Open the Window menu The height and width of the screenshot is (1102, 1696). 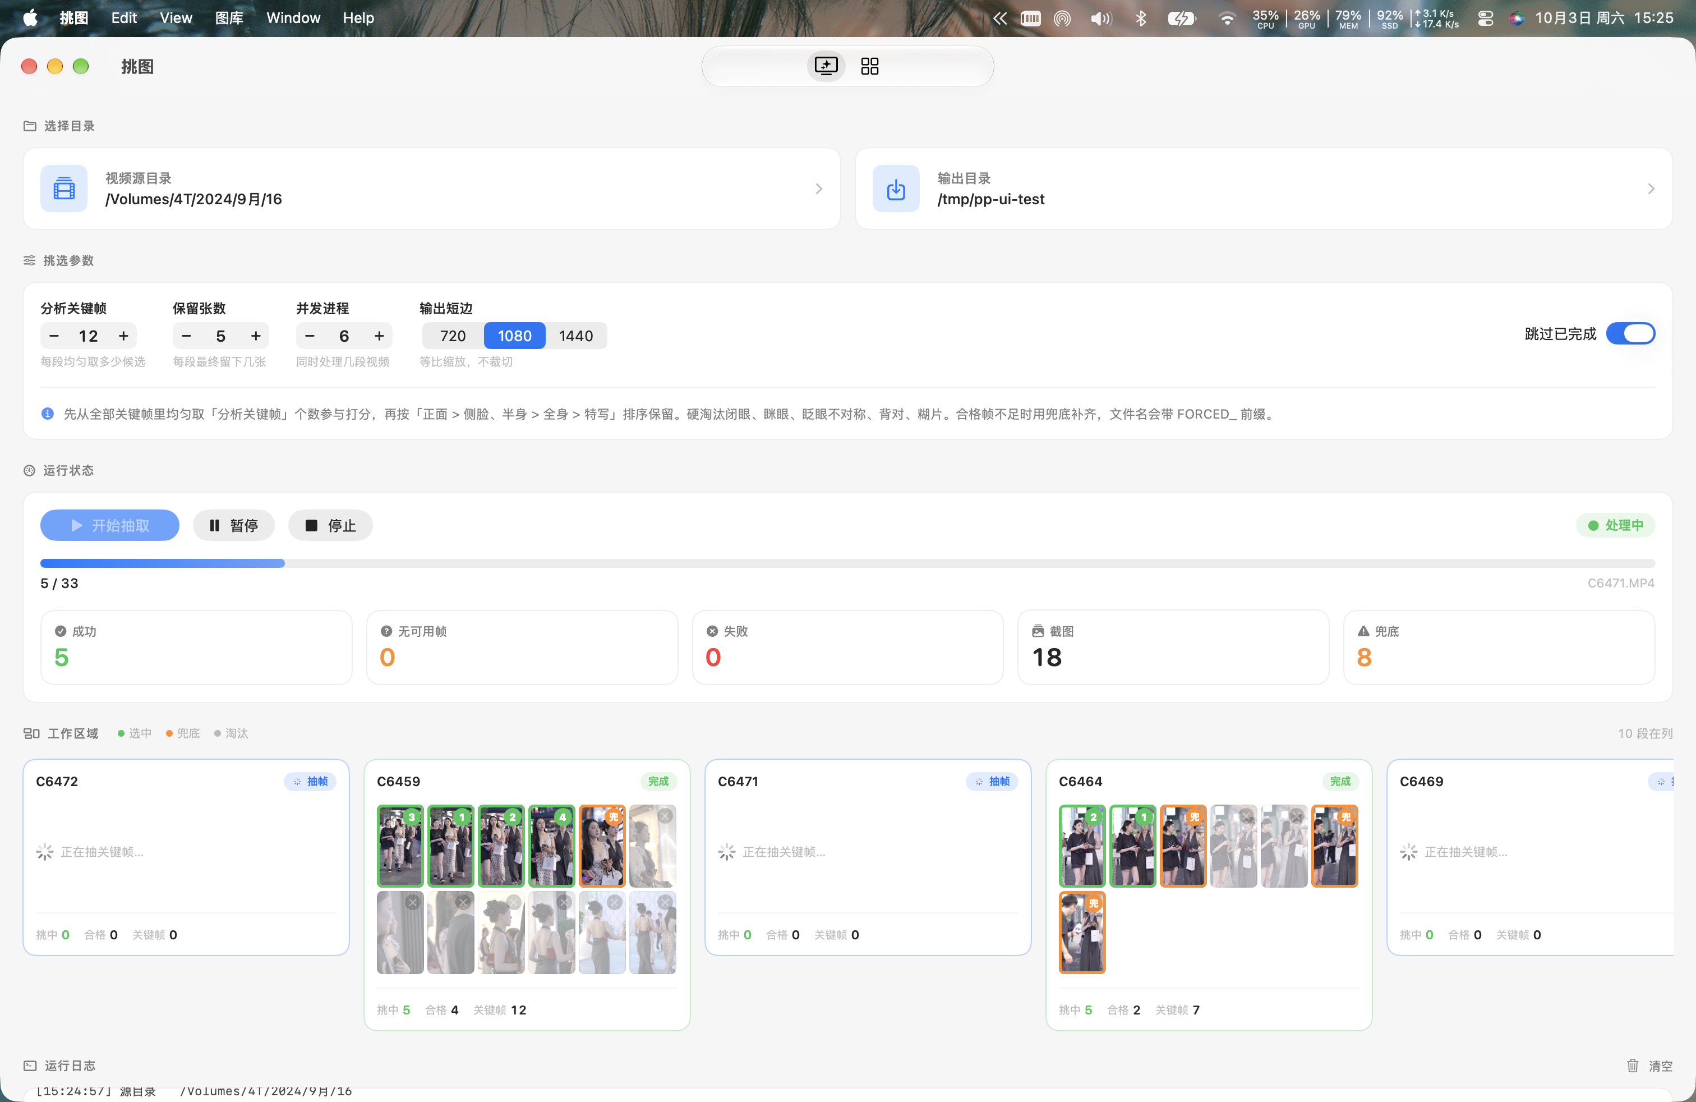[x=293, y=18]
